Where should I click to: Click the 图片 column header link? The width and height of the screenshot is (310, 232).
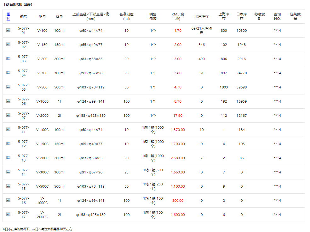(9, 16)
